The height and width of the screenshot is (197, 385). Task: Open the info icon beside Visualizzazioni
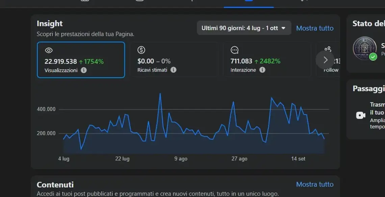click(84, 70)
